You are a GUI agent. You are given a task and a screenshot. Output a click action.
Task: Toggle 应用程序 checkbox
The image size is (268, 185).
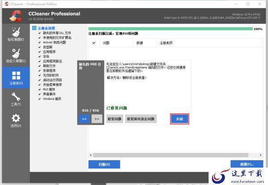coord(39,52)
